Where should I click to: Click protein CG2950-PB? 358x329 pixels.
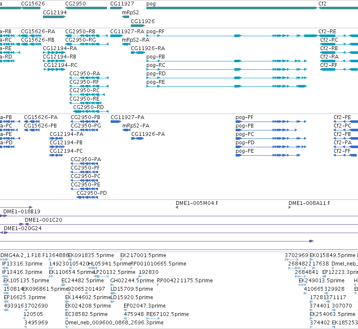pos(85,122)
